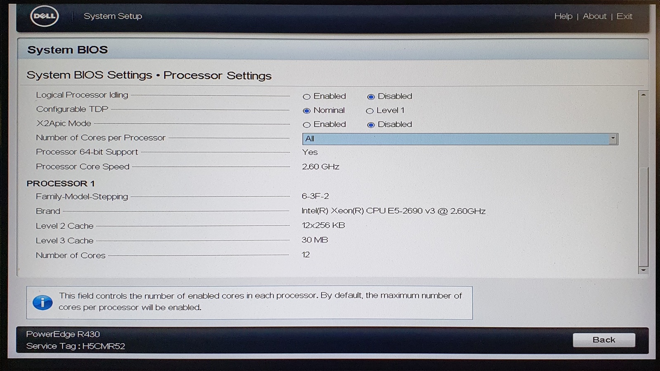Select the Processor 64-bit Support label
660x371 pixels.
[x=87, y=152]
